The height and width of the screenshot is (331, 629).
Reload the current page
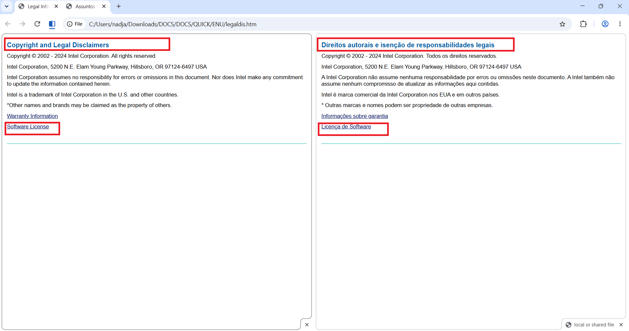point(37,24)
